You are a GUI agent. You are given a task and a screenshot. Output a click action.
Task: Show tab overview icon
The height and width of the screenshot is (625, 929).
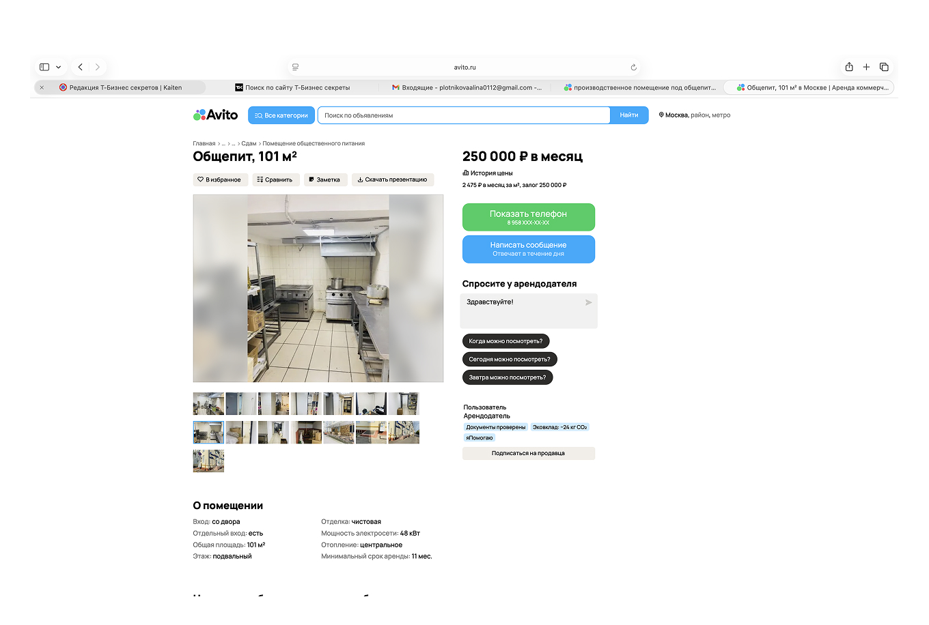click(884, 67)
